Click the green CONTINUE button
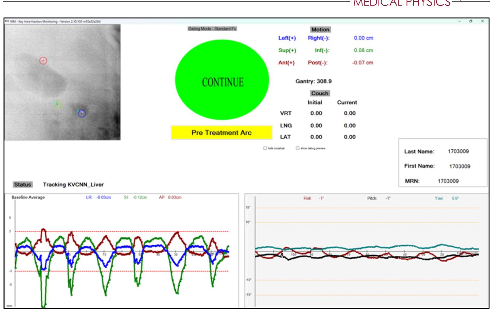This screenshot has height=322, width=493. tap(222, 80)
